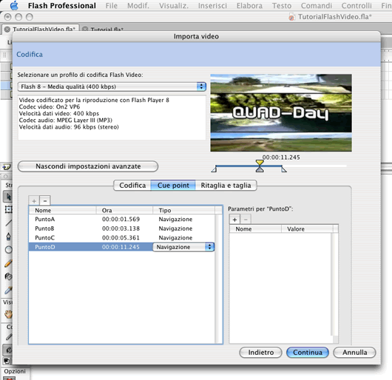Click the Nome column header in cue list
Viewport: 392px width, 380px height.
pos(63,211)
